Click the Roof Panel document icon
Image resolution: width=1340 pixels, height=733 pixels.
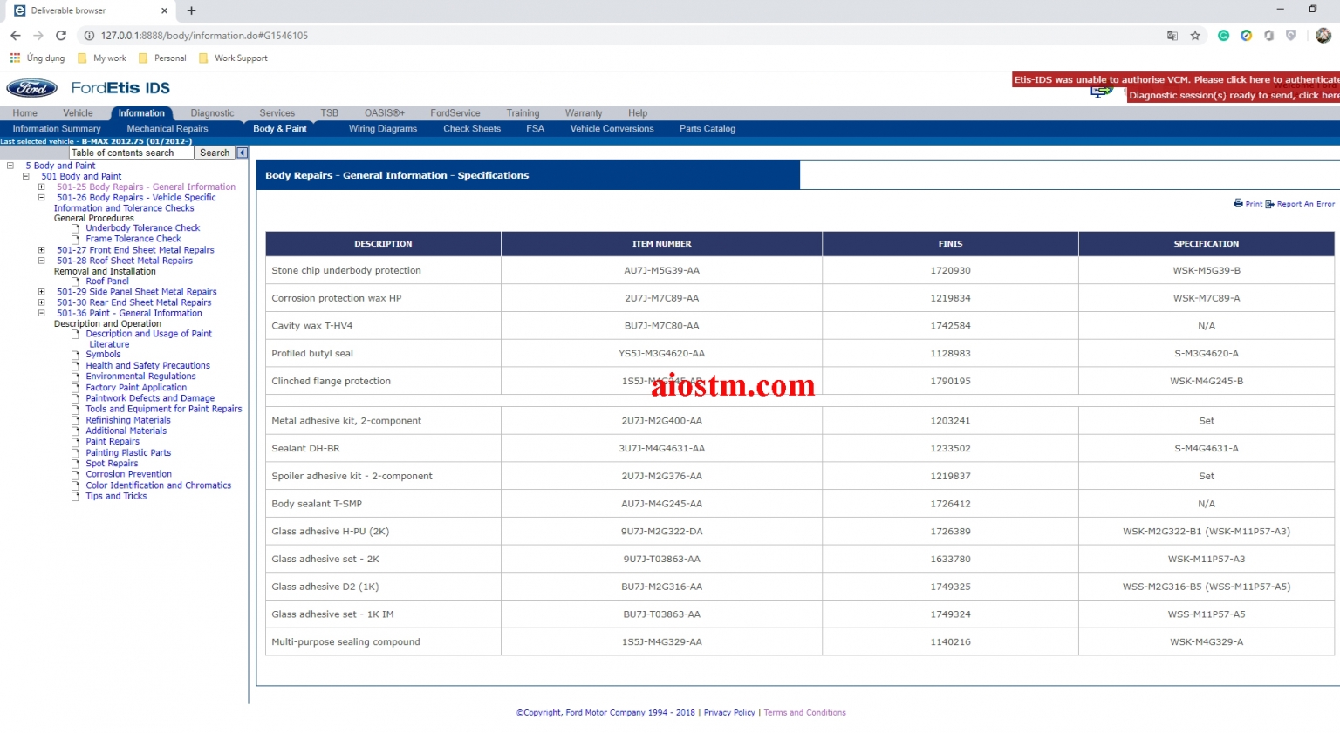point(76,282)
